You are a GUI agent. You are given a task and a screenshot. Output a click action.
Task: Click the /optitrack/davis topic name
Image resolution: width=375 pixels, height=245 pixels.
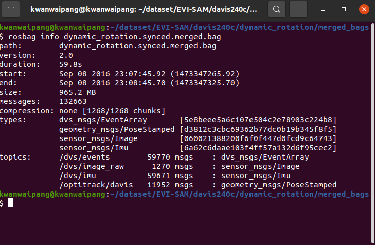pyautogui.click(x=96, y=185)
